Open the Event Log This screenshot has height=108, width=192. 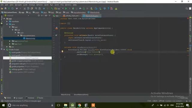tap(183, 98)
